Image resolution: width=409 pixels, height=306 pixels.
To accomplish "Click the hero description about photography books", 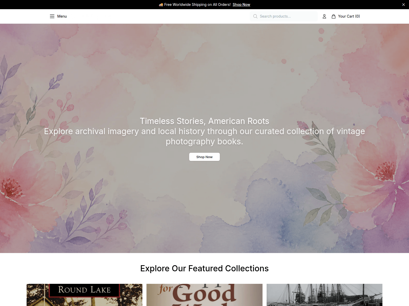I will tap(204, 136).
